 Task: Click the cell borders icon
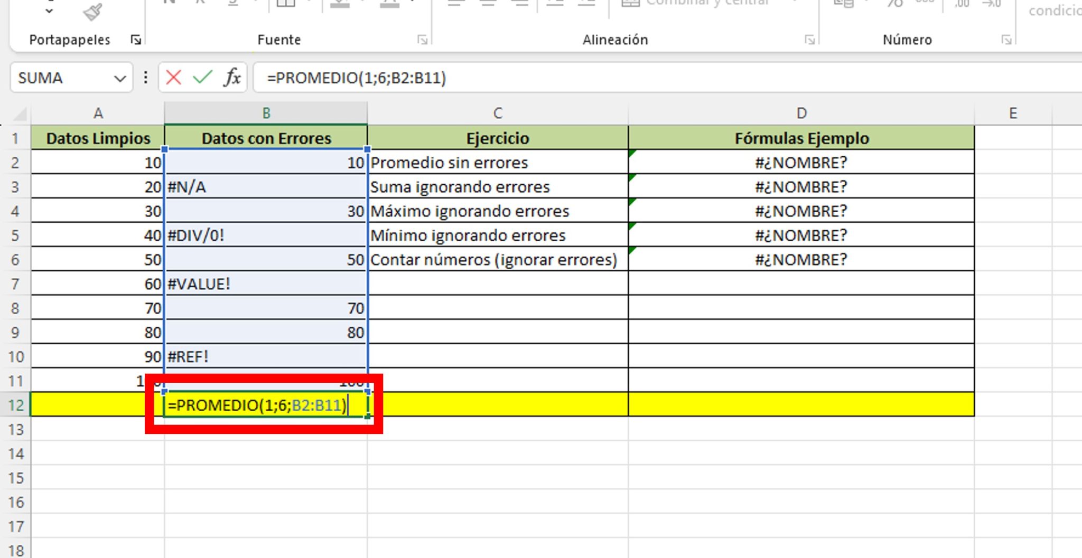[285, 4]
